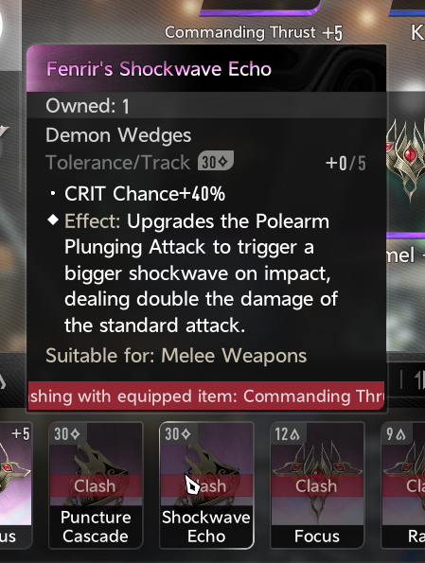
Task: Pick the Focus wedge card
Action: coord(317,485)
